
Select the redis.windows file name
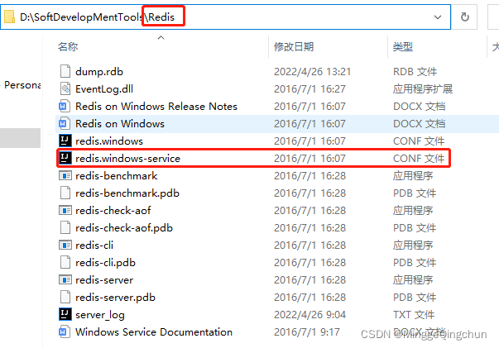[x=109, y=141]
